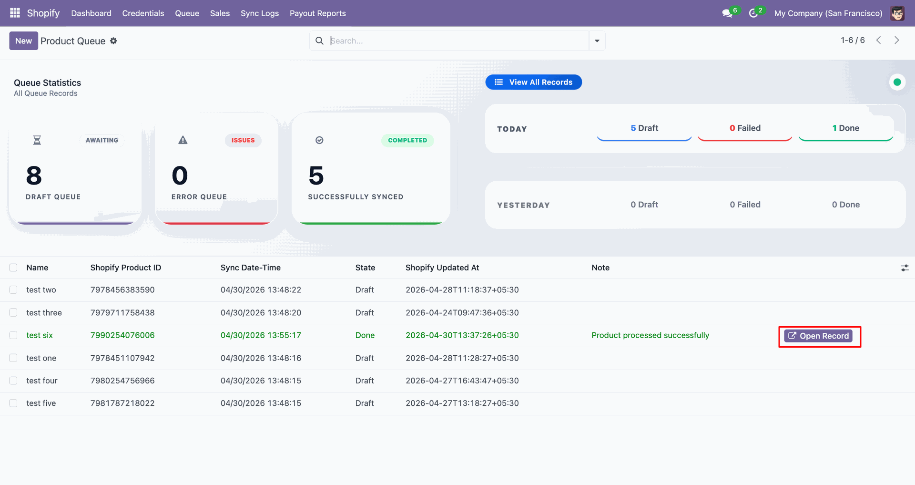This screenshot has height=485, width=915.
Task: Click the Shopify app title
Action: (43, 13)
